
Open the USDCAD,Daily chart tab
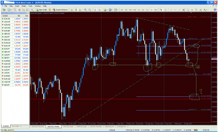[x=68, y=126]
